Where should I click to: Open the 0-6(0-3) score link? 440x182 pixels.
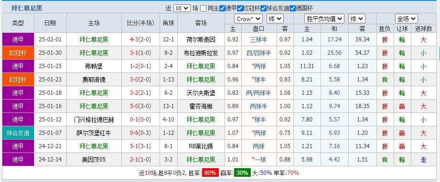click(140, 133)
